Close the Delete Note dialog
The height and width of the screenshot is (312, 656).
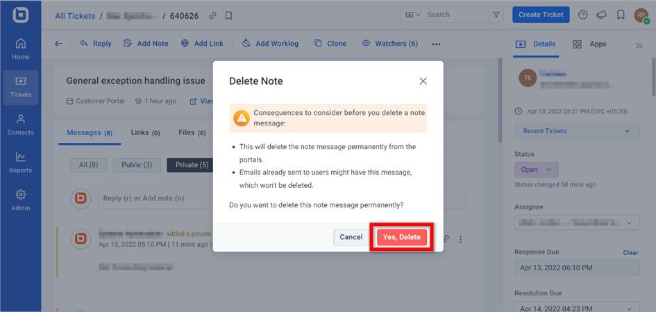[x=423, y=81]
